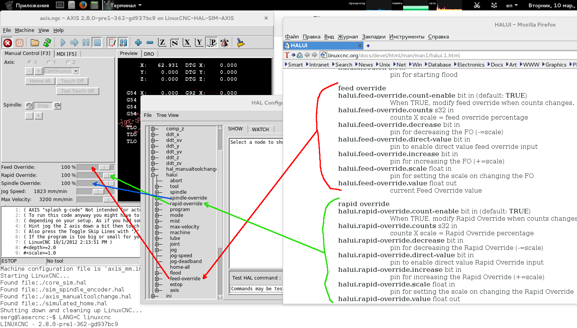Click the Touch Off button
The image size is (577, 328).
click(x=72, y=81)
